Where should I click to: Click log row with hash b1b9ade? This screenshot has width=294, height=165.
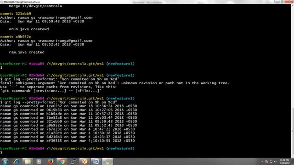[x=68, y=114]
